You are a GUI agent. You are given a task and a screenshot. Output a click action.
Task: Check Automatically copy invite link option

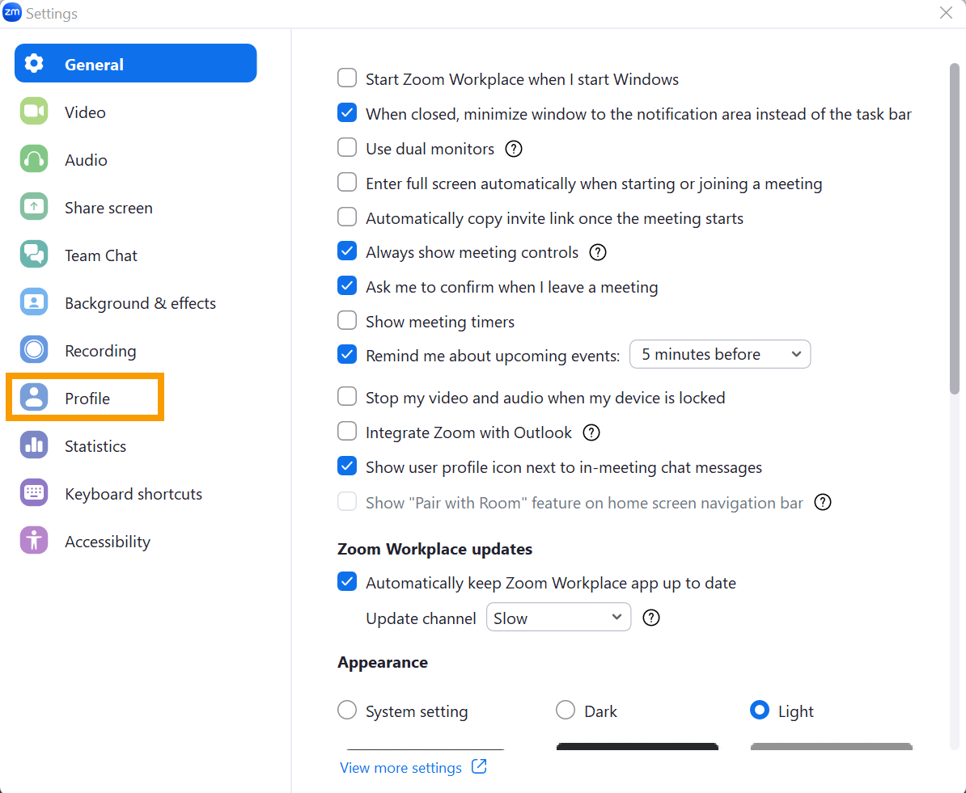[347, 217]
